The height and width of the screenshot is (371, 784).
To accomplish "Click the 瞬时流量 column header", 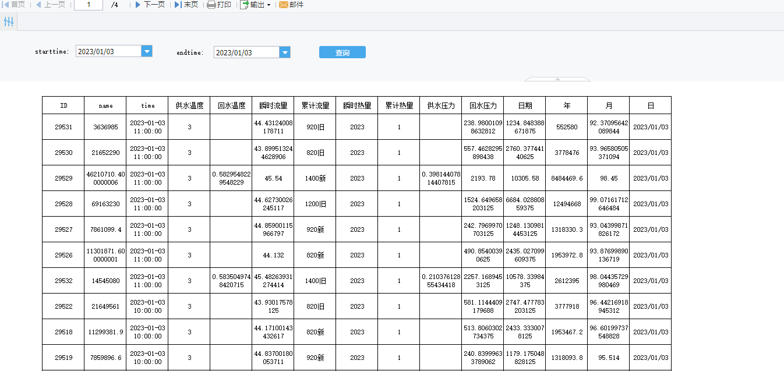I will (273, 105).
